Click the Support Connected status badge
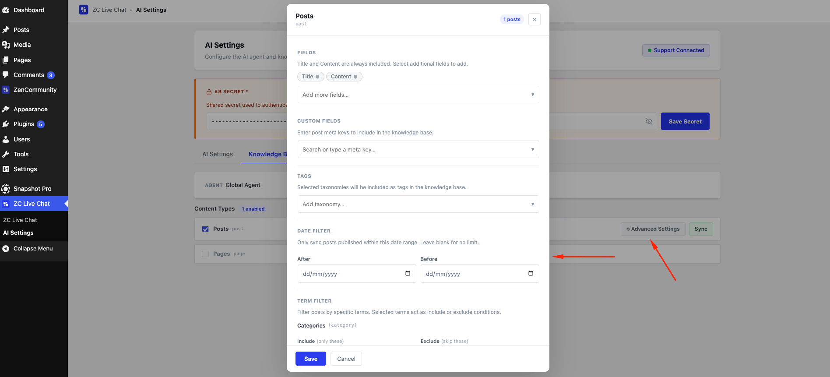This screenshot has width=830, height=377. (676, 50)
